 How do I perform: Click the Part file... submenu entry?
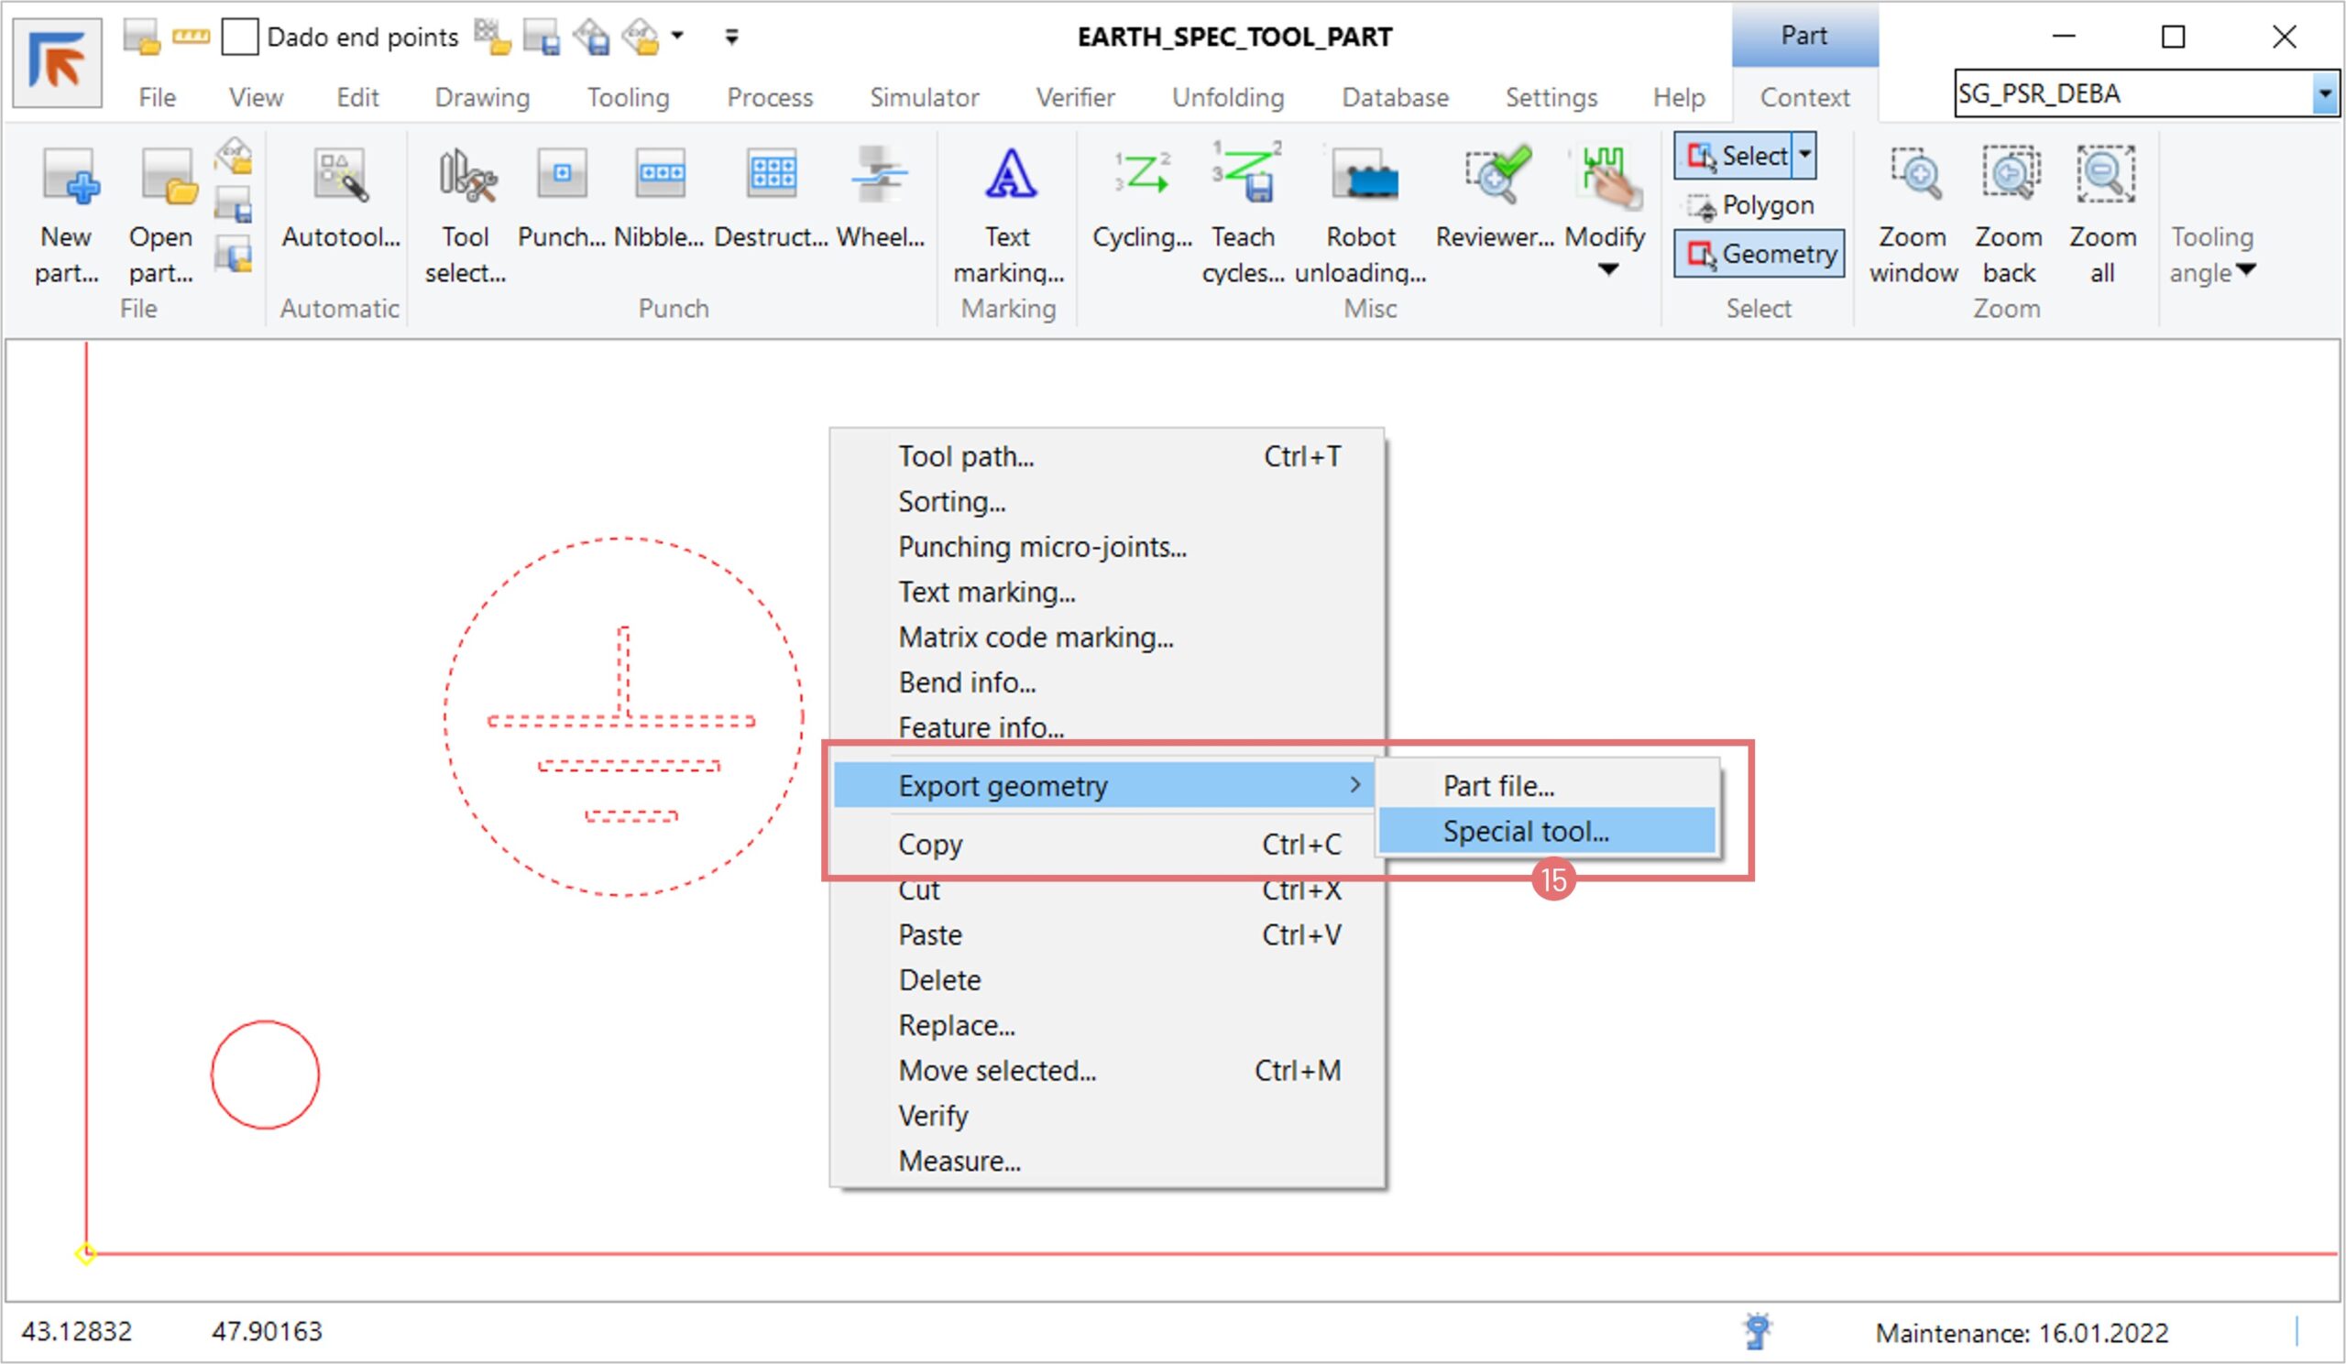point(1498,786)
